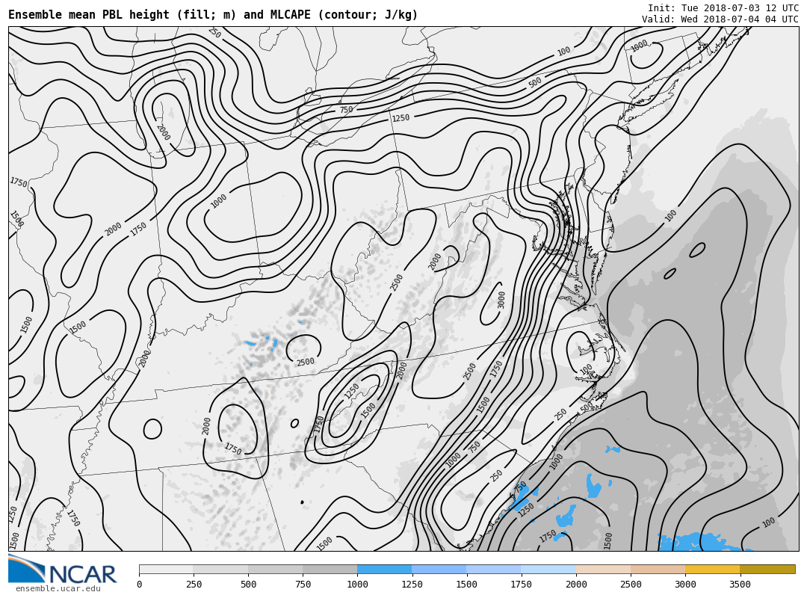Click the 3500 tick label on colorbar
The image size is (807, 598).
740,585
